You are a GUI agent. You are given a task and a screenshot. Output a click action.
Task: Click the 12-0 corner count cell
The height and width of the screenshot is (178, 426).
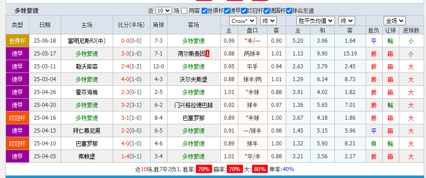pyautogui.click(x=159, y=67)
